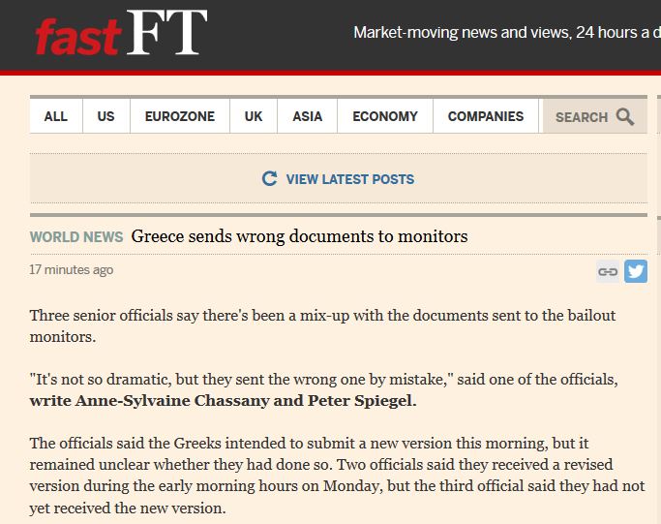Click the search magnifying glass icon
The image size is (661, 524).
(625, 117)
